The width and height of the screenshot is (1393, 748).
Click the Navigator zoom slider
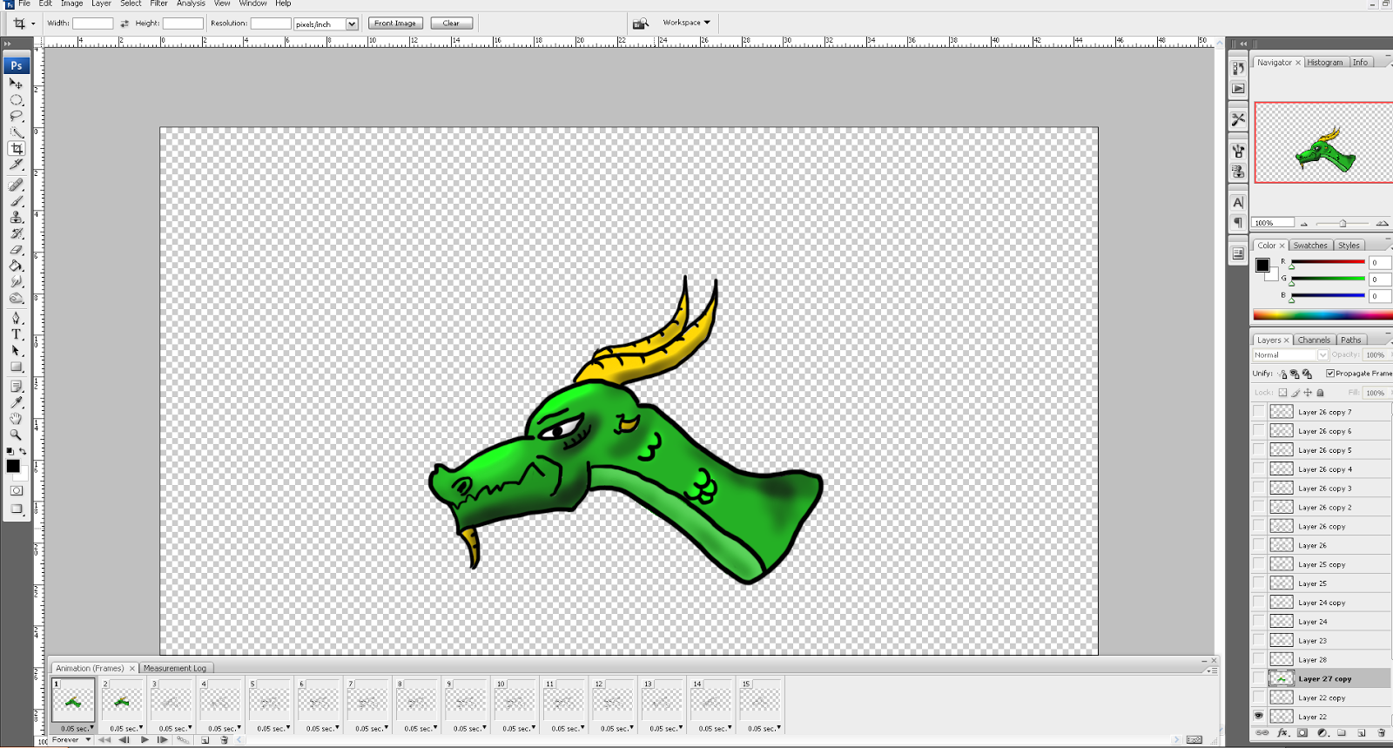(1342, 224)
